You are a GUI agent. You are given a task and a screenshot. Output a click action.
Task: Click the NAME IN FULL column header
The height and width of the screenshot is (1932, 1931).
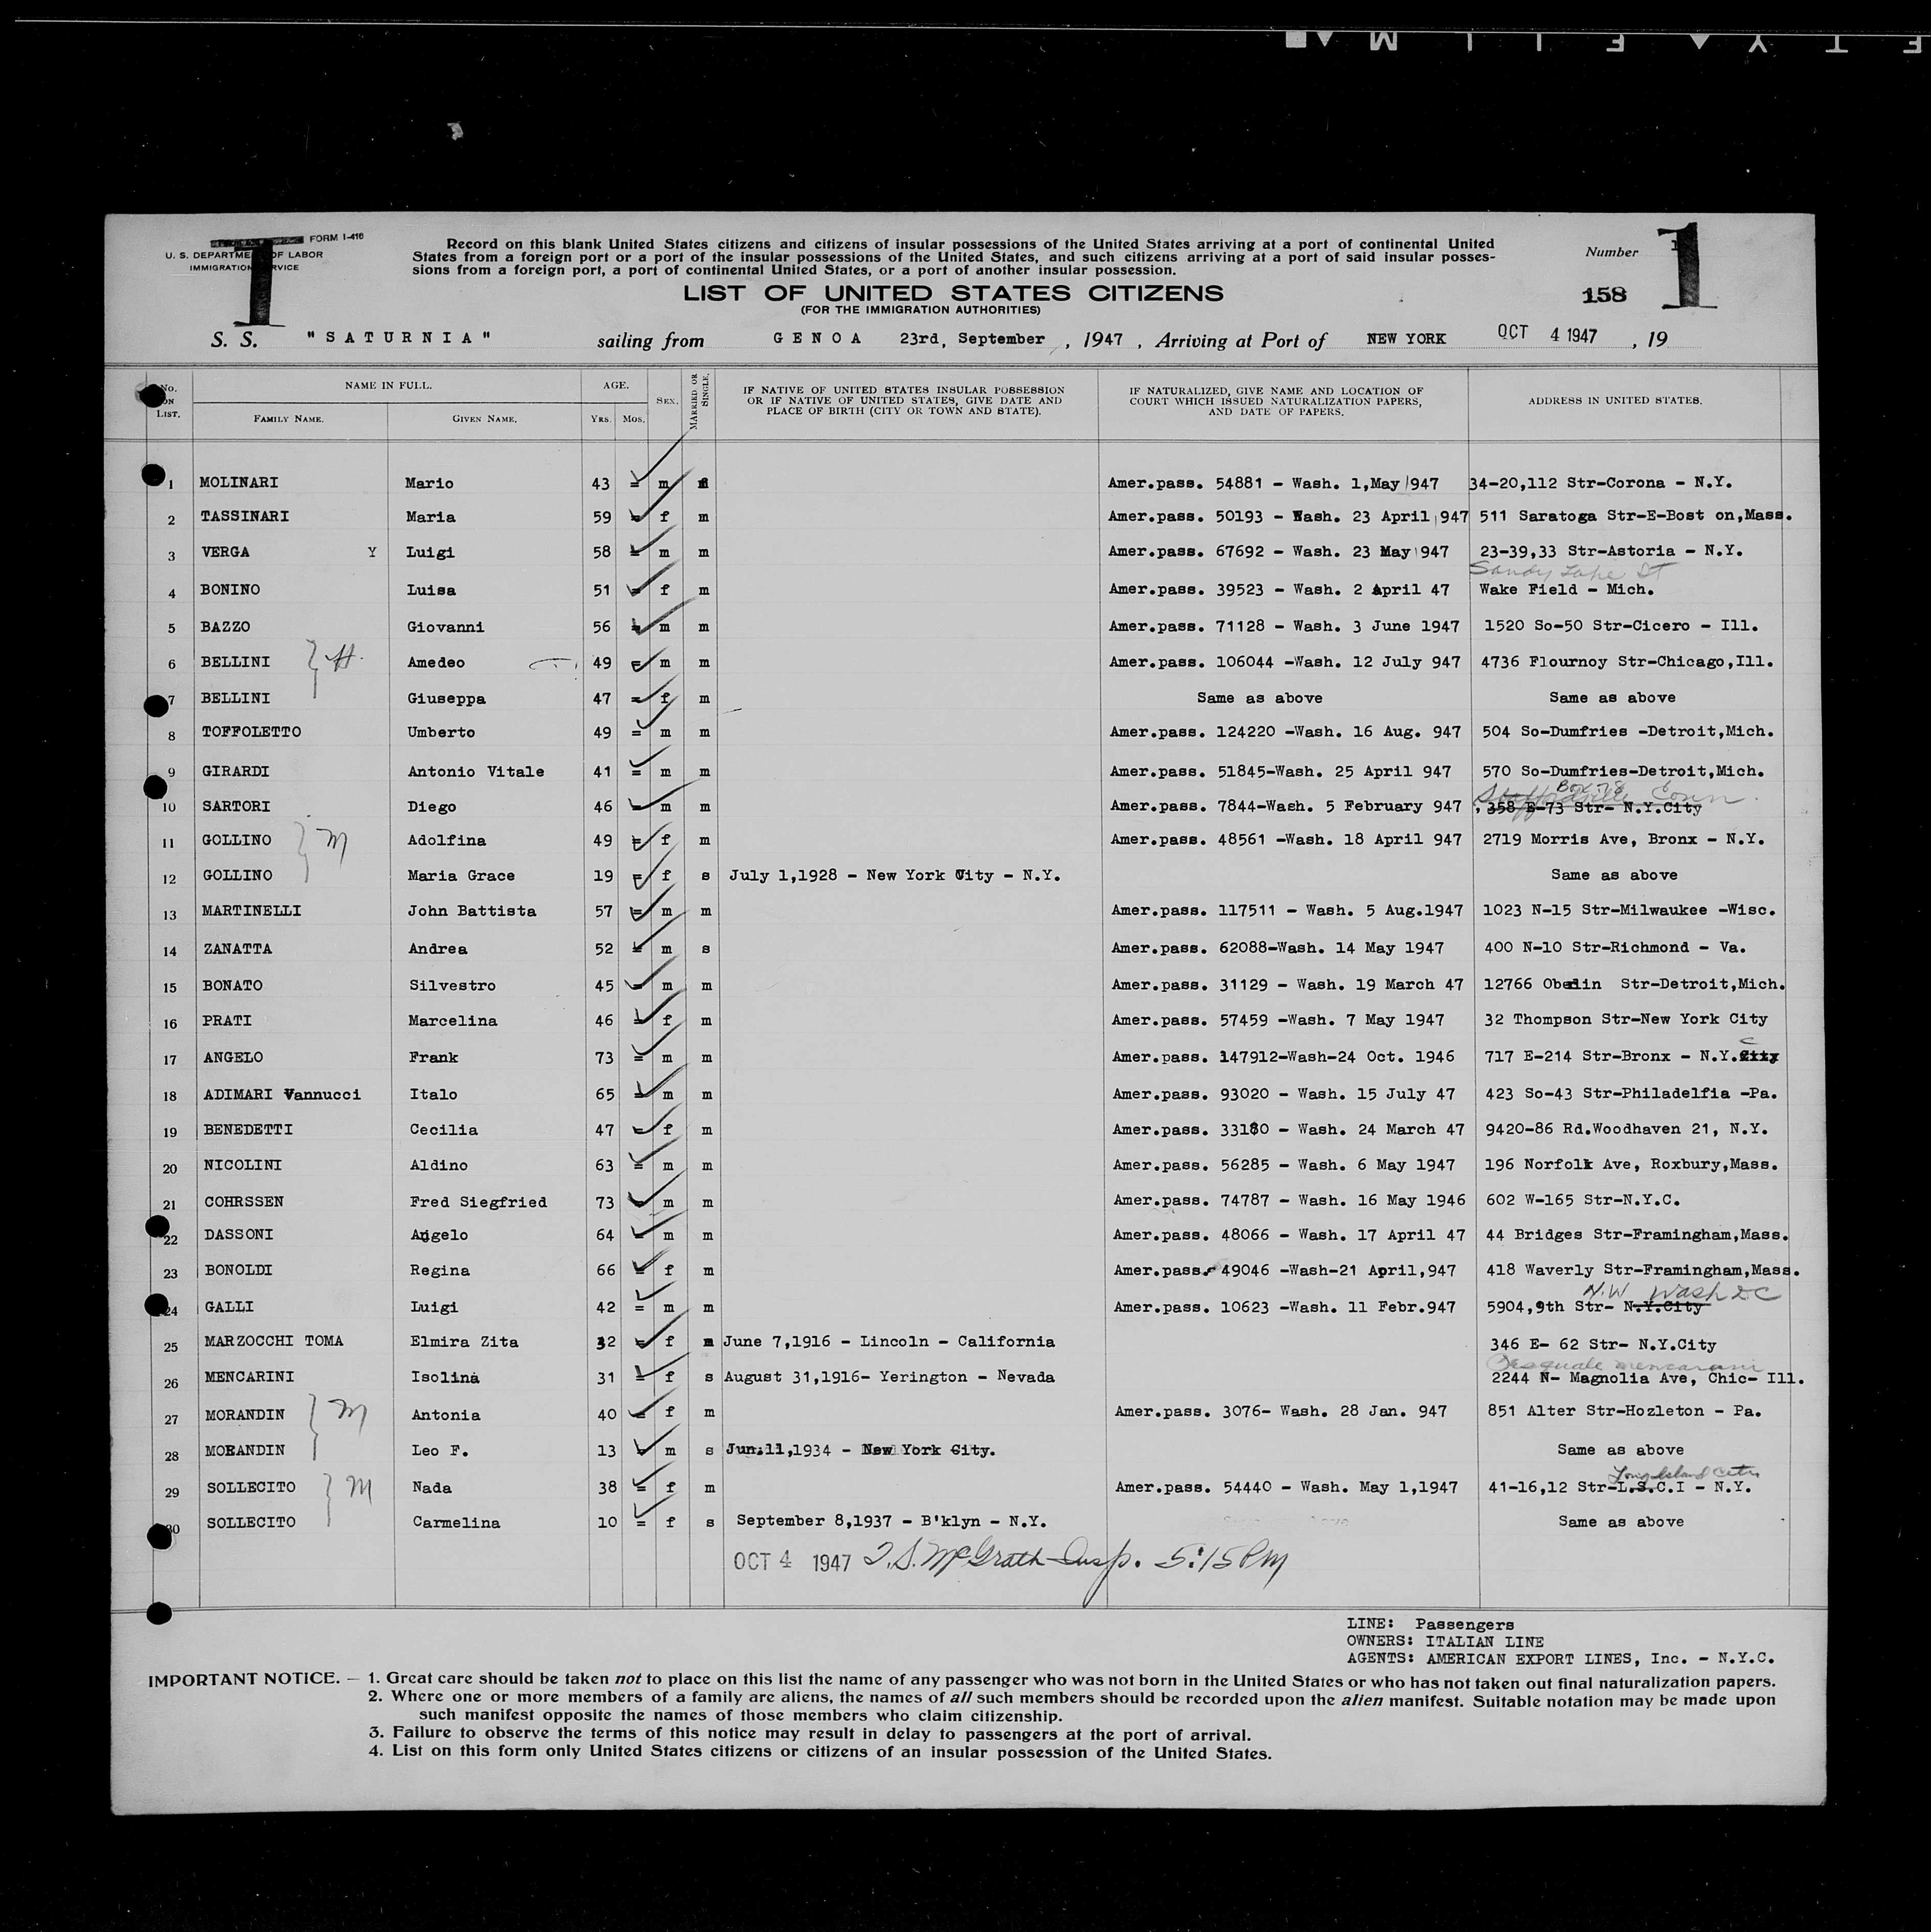pos(388,385)
